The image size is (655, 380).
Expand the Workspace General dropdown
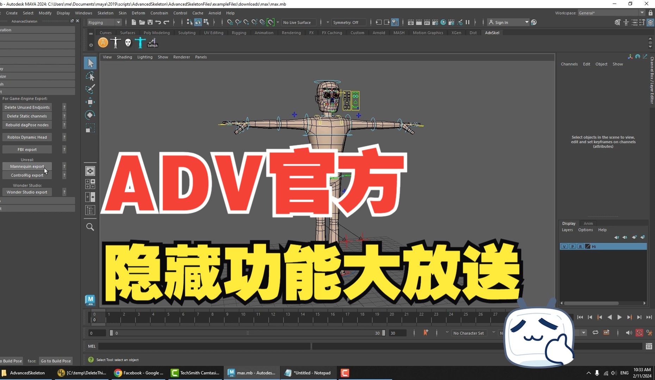[x=641, y=13]
